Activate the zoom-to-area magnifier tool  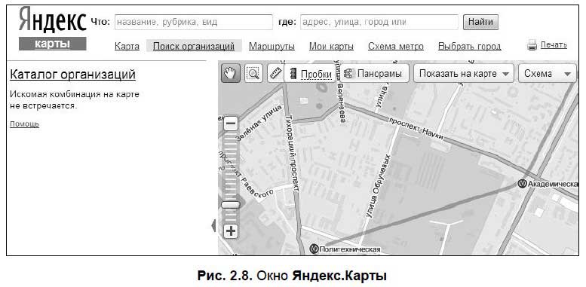coord(253,73)
